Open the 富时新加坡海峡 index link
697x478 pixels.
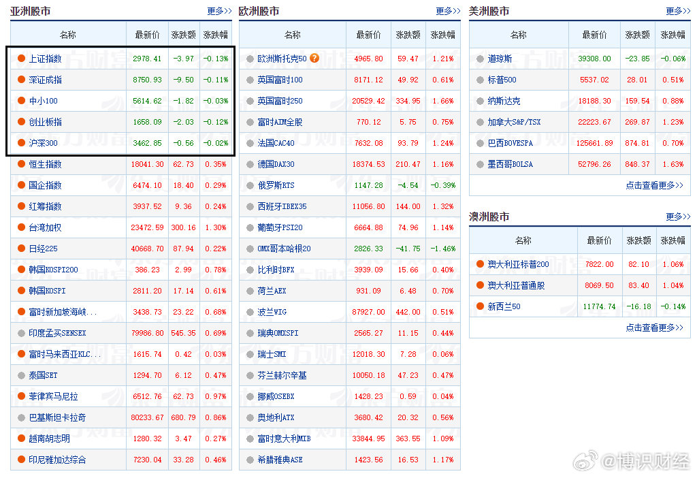click(63, 312)
